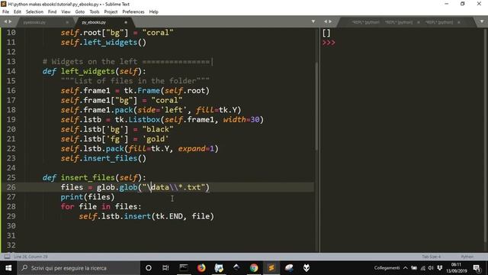Viewport: 488px width, 275px height.
Task: Open the white bird app icon on taskbar
Action: (x=289, y=268)
